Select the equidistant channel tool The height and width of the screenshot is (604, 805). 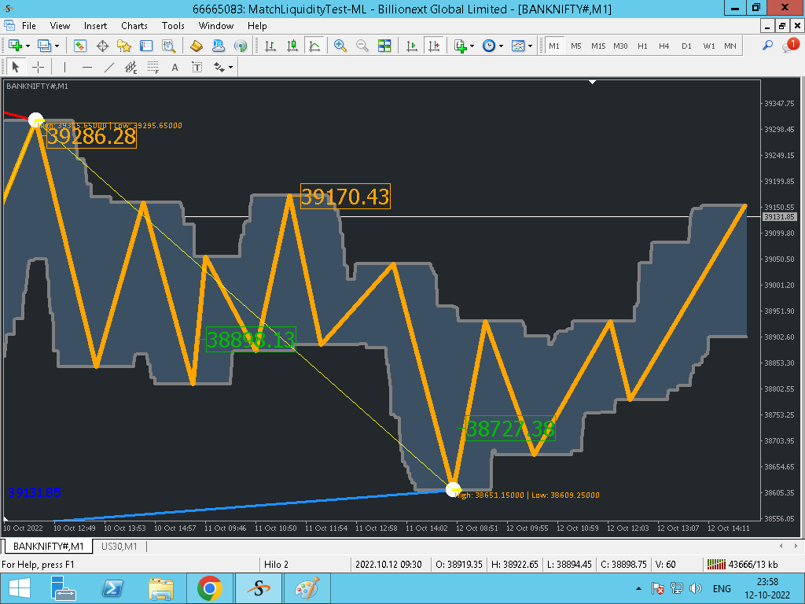pyautogui.click(x=131, y=67)
